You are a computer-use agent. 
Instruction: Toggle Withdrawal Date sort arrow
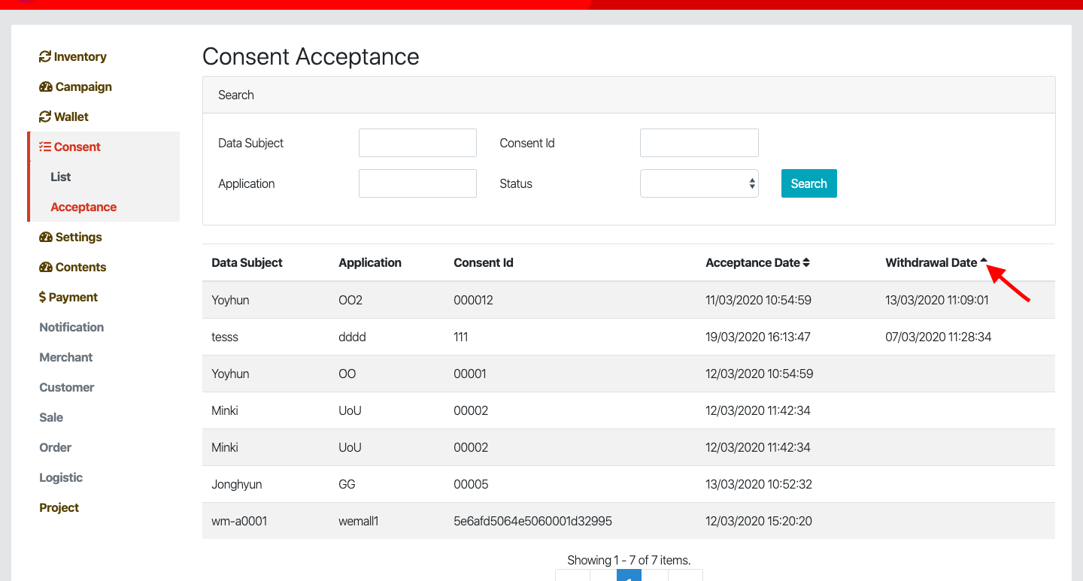[984, 261]
